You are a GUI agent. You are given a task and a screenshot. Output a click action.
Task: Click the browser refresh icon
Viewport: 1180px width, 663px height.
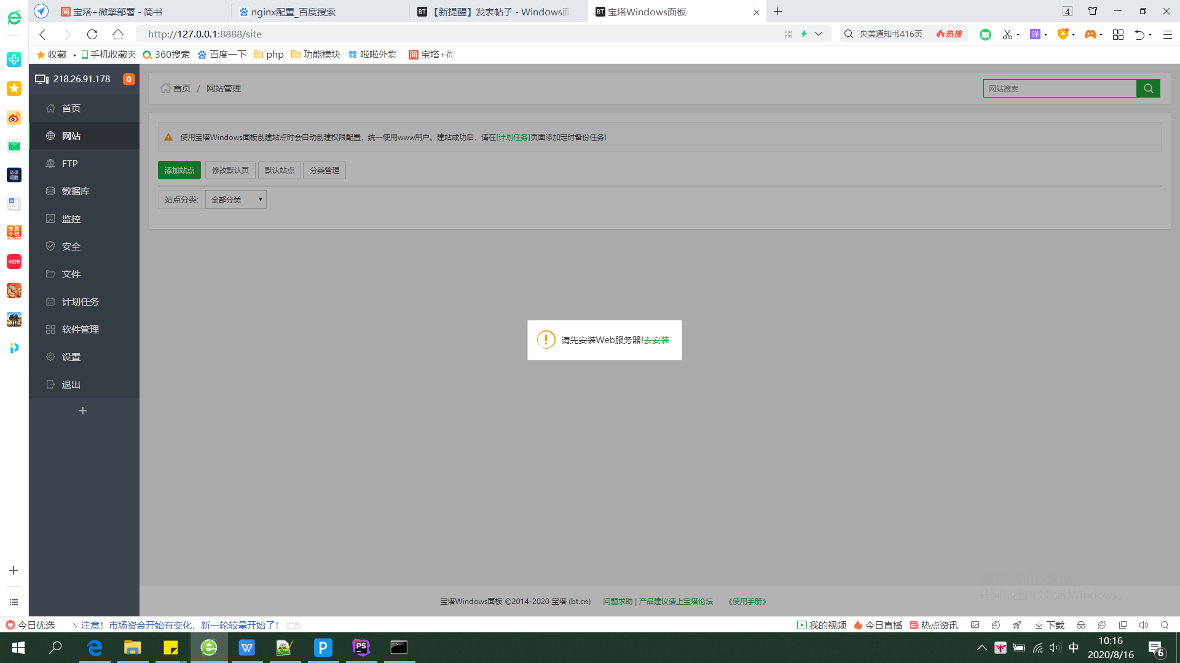coord(92,34)
